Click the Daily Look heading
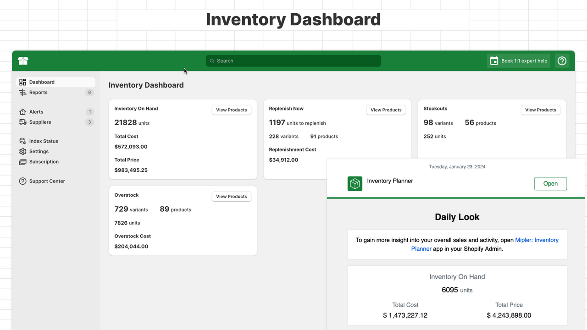This screenshot has width=587, height=330. click(457, 217)
